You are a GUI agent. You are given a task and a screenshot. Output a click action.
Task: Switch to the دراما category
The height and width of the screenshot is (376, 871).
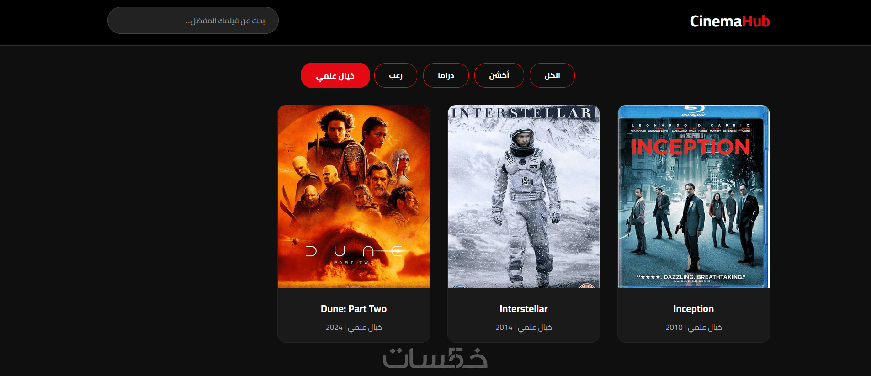pyautogui.click(x=446, y=75)
